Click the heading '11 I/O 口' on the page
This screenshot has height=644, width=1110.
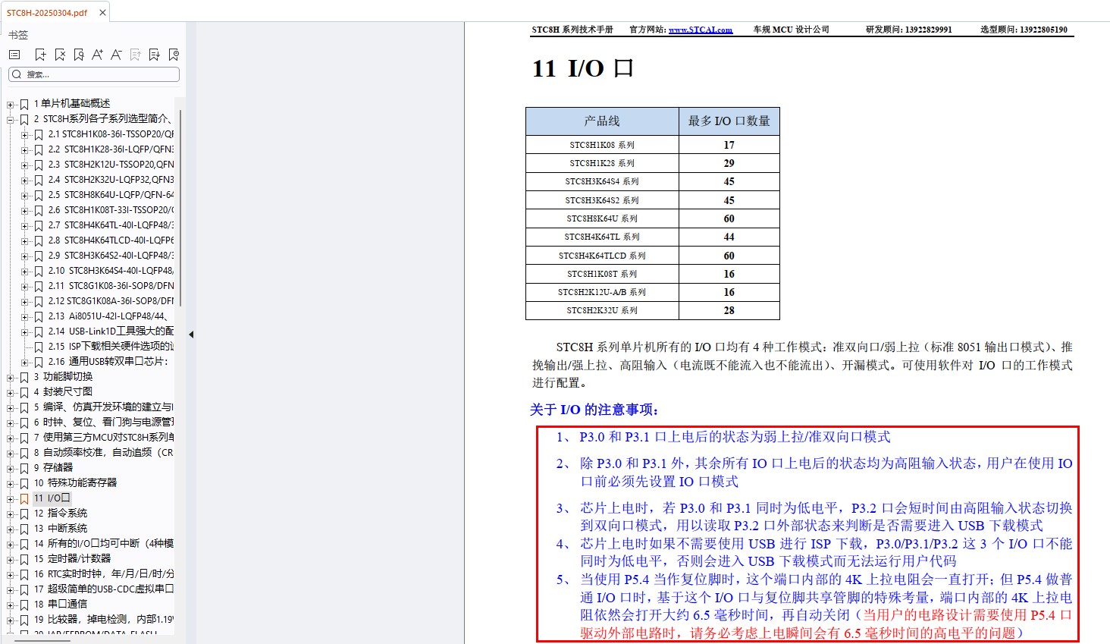[582, 68]
